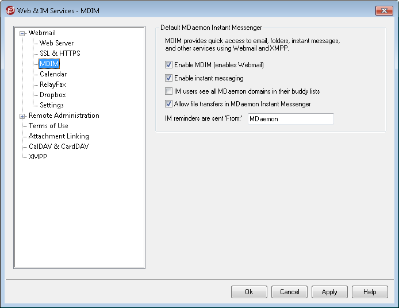Toggle Enable MDIM (enables Webmail) checkbox
The width and height of the screenshot is (399, 308).
pos(168,65)
